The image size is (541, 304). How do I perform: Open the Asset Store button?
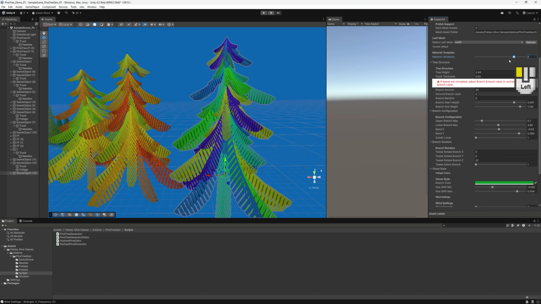click(x=43, y=13)
